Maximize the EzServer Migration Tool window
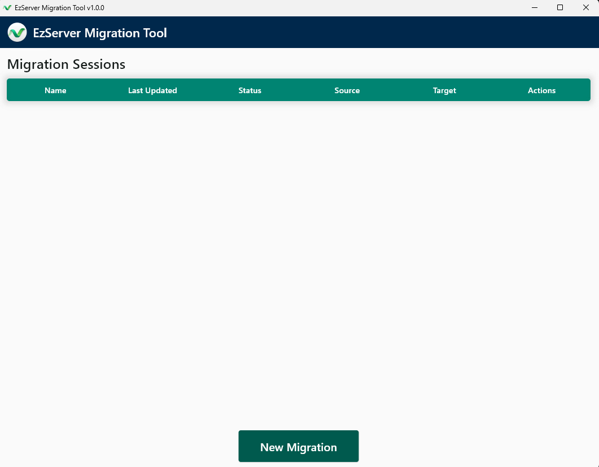The width and height of the screenshot is (599, 467). [x=560, y=8]
